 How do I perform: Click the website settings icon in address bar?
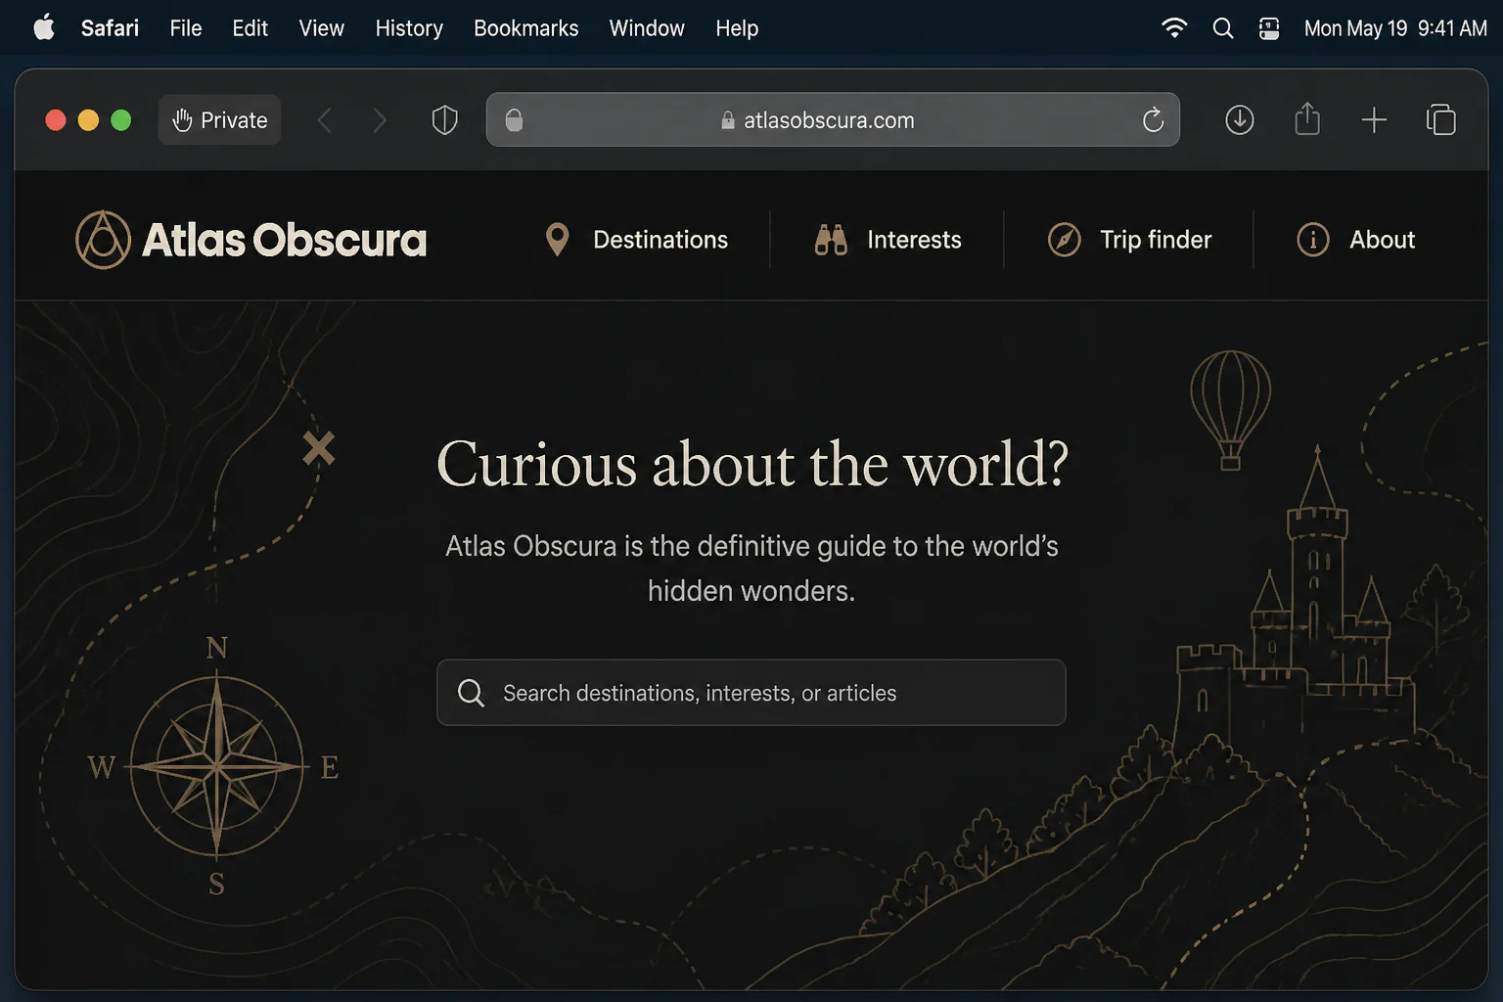pyautogui.click(x=514, y=120)
